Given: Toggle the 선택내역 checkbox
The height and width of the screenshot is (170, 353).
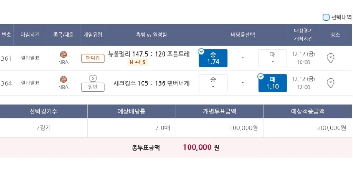Looking at the screenshot, I should 326,17.
